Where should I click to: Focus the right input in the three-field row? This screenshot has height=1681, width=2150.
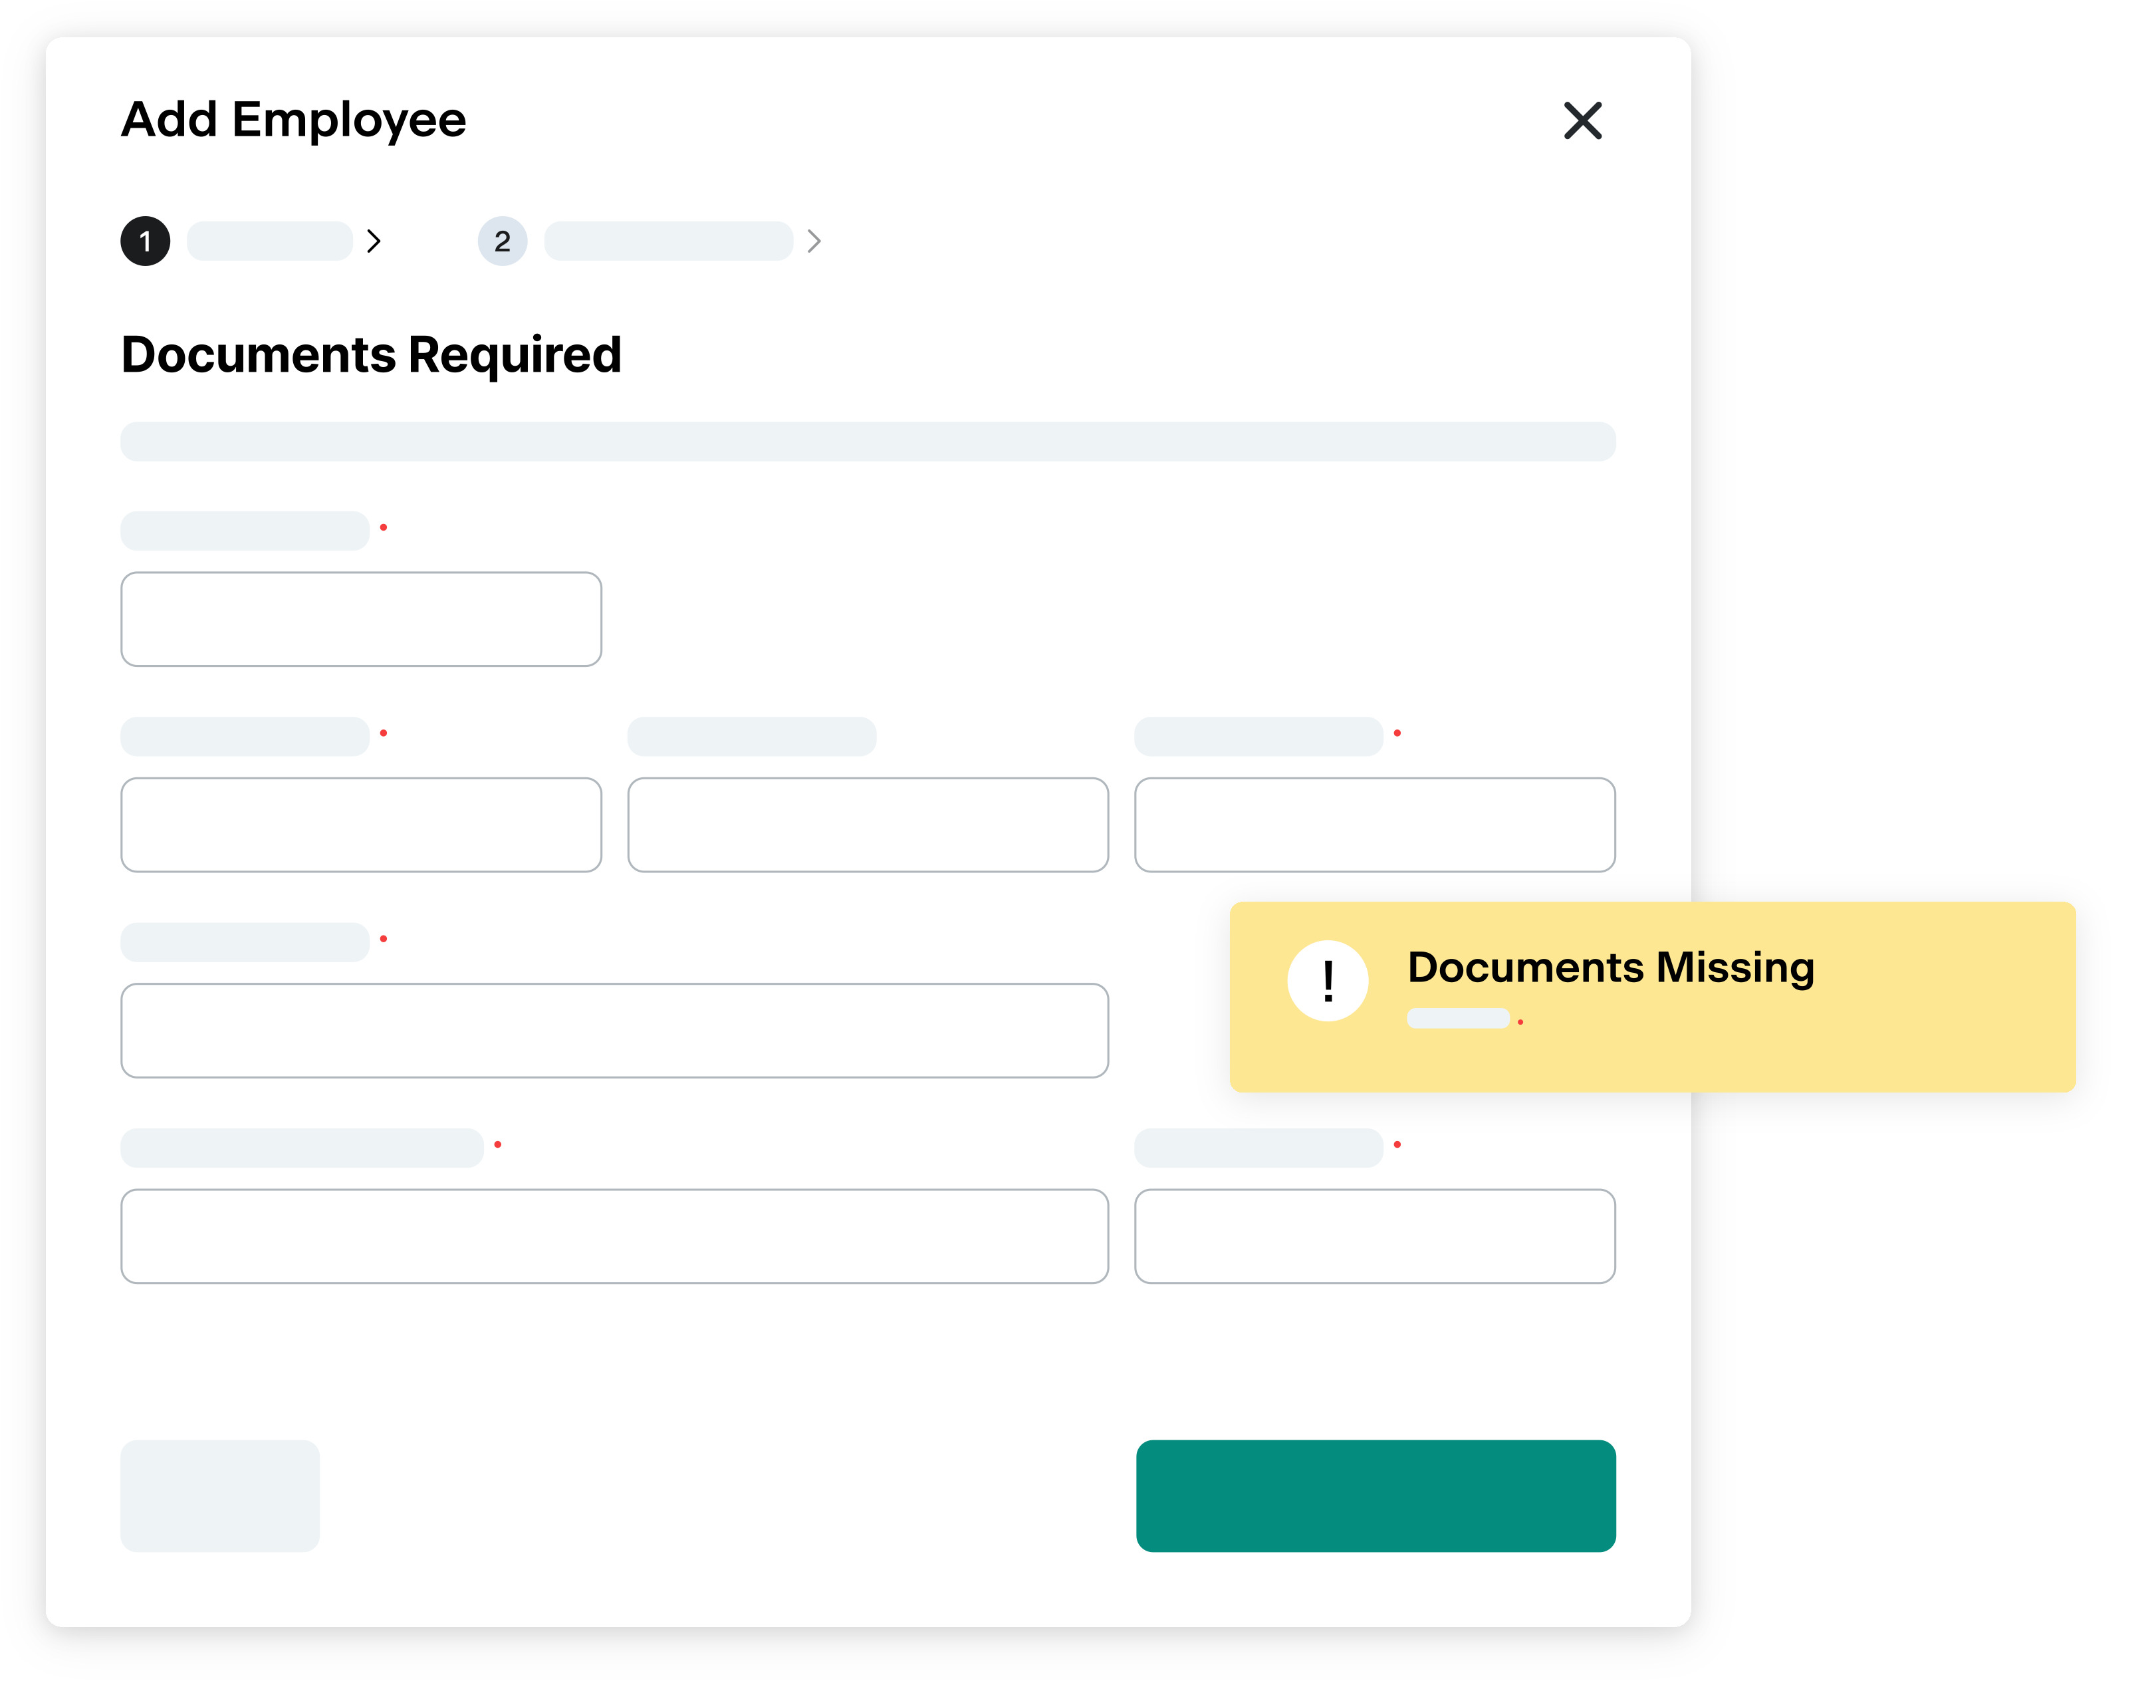click(1374, 825)
